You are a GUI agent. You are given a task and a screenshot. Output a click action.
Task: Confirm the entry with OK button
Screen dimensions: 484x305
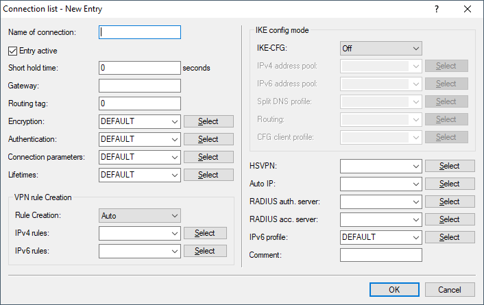(x=394, y=290)
